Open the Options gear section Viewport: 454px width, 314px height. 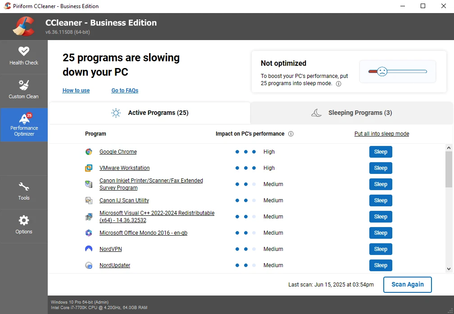pyautogui.click(x=24, y=226)
